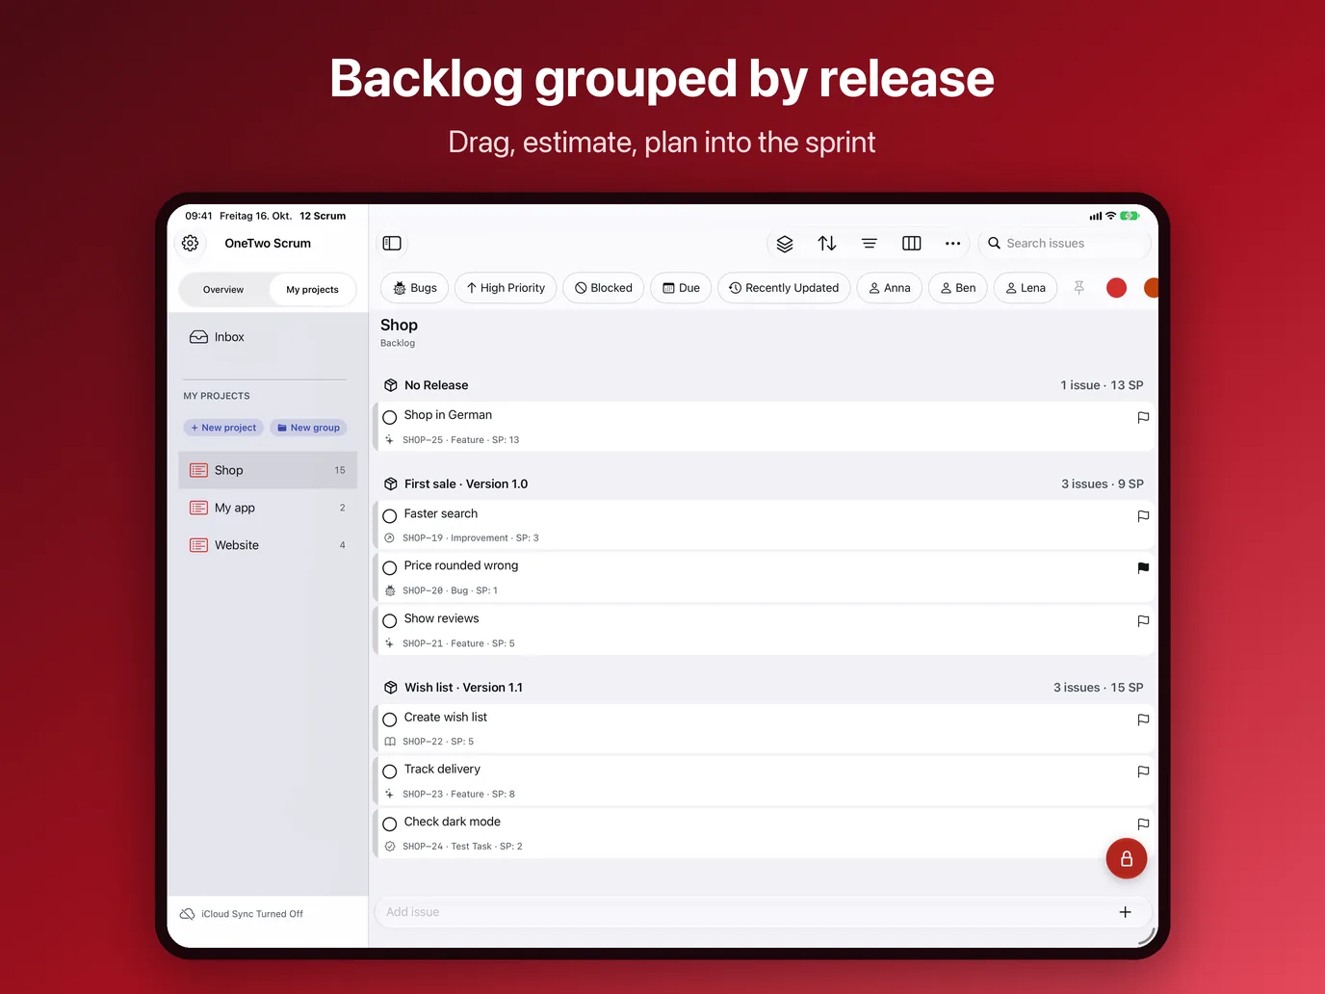Toggle the sidebar panel icon
Viewport: 1325px width, 994px height.
[392, 244]
